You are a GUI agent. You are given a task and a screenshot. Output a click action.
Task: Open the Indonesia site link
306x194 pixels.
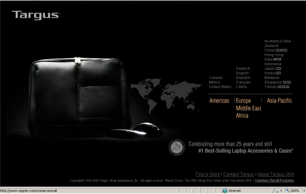[273, 64]
